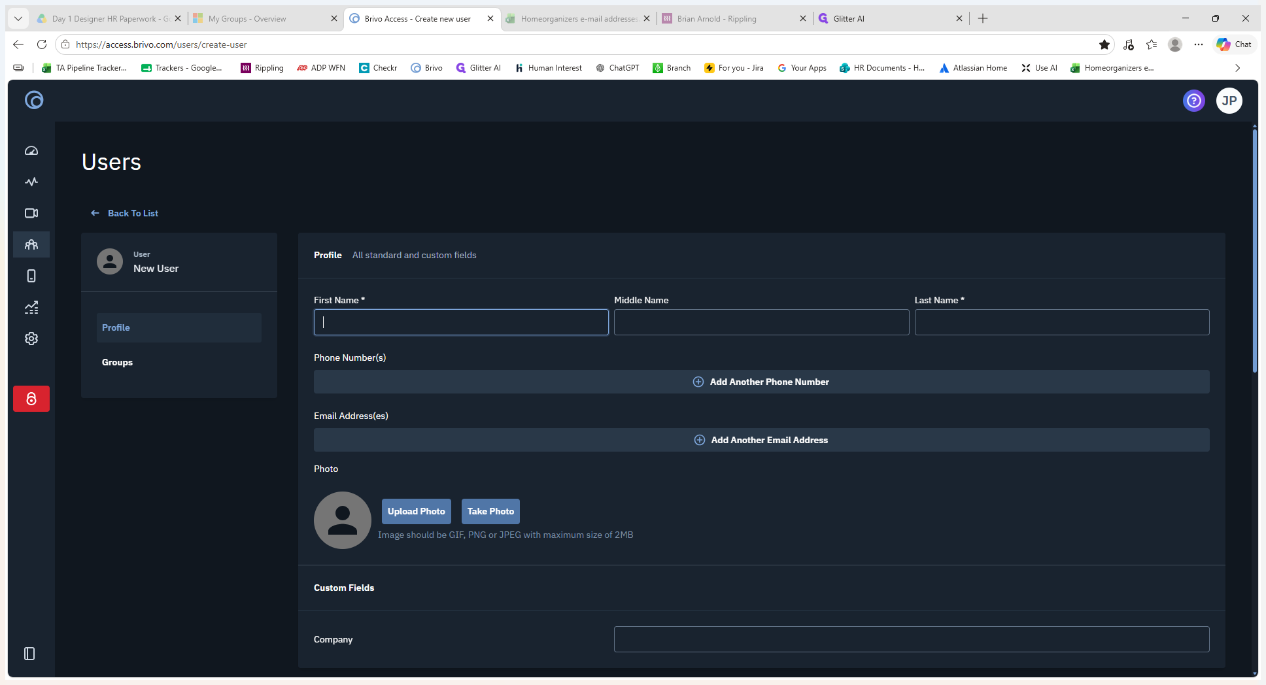The height and width of the screenshot is (685, 1266).
Task: Open the HR Documents bookmark
Action: tap(882, 68)
